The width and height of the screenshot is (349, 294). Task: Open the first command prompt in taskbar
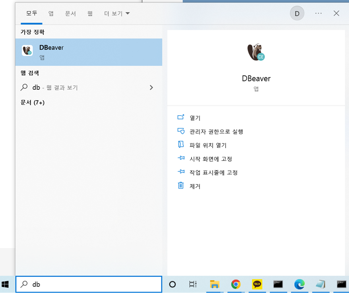point(278,284)
